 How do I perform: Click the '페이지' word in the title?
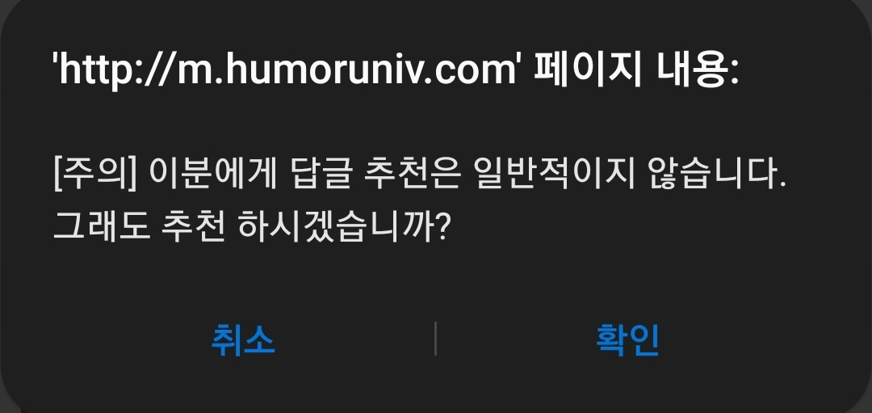588,70
